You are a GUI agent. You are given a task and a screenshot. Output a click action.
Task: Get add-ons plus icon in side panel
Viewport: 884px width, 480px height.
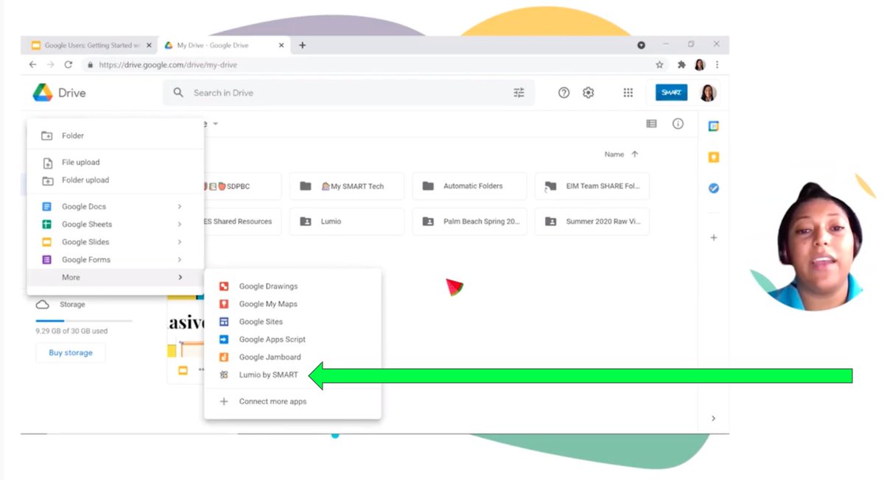[x=713, y=238]
